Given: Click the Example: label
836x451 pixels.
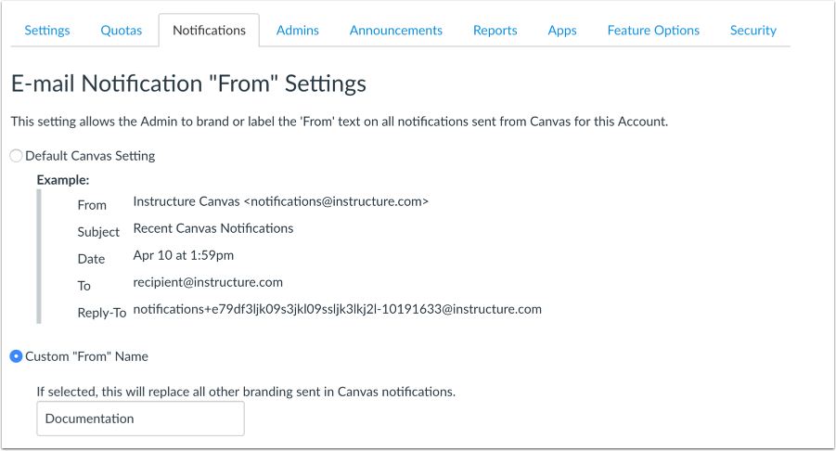Looking at the screenshot, I should (63, 180).
